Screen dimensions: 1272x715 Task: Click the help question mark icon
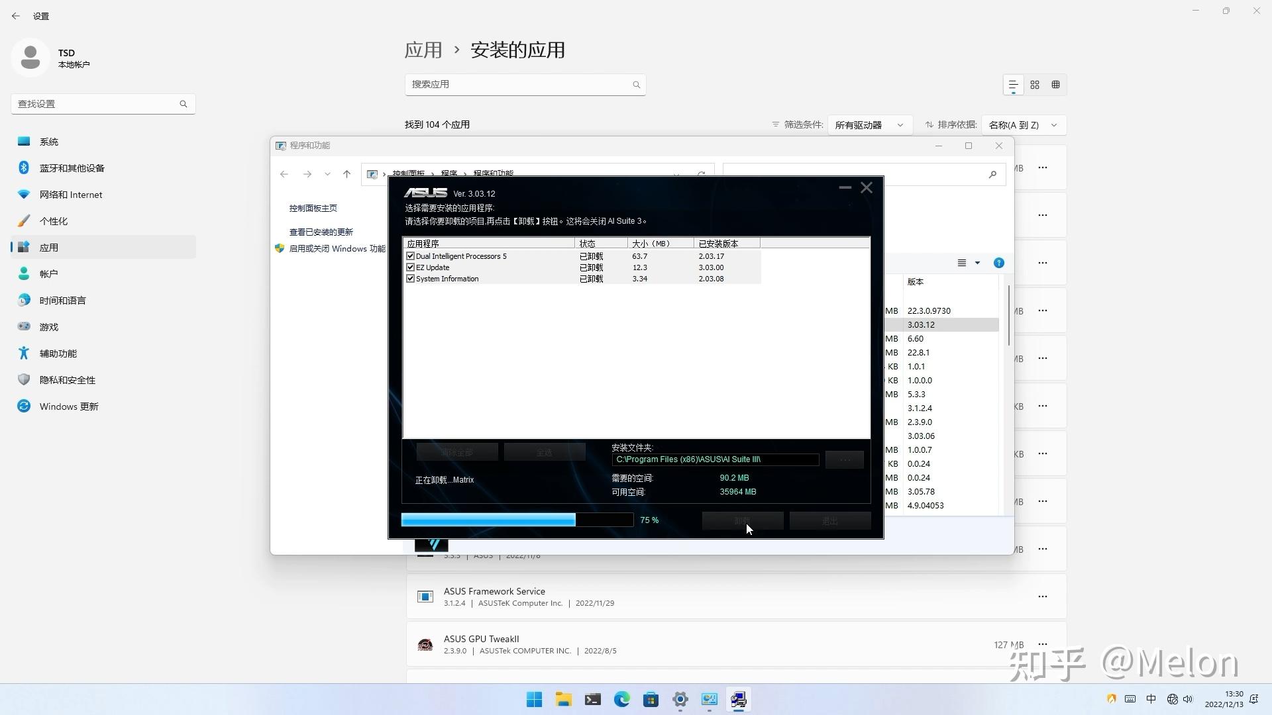click(x=998, y=263)
